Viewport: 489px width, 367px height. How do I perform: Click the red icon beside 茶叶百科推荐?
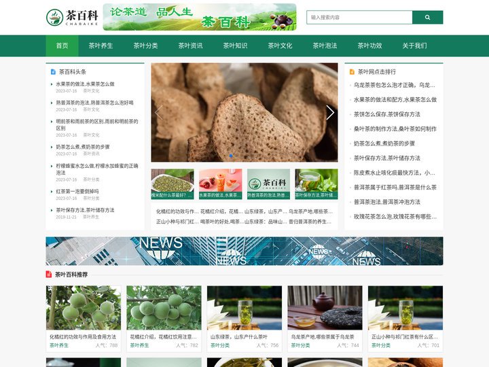coord(49,275)
